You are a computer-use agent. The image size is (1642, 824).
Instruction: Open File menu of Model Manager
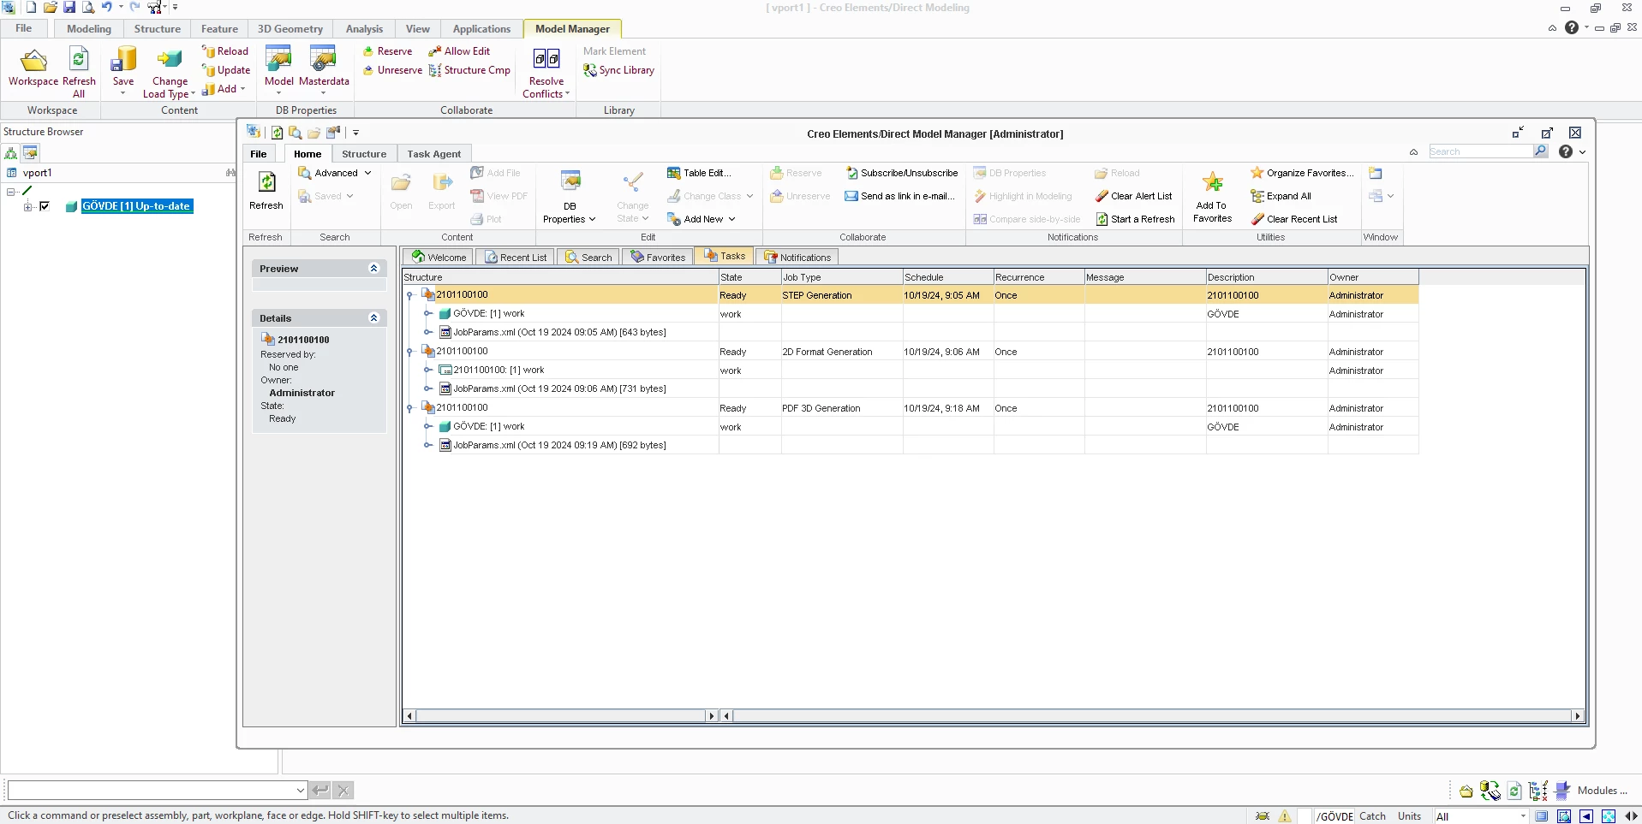click(259, 154)
